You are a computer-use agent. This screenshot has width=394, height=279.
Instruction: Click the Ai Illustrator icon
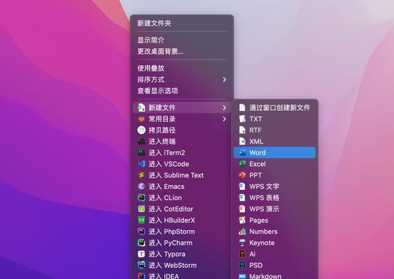[242, 254]
